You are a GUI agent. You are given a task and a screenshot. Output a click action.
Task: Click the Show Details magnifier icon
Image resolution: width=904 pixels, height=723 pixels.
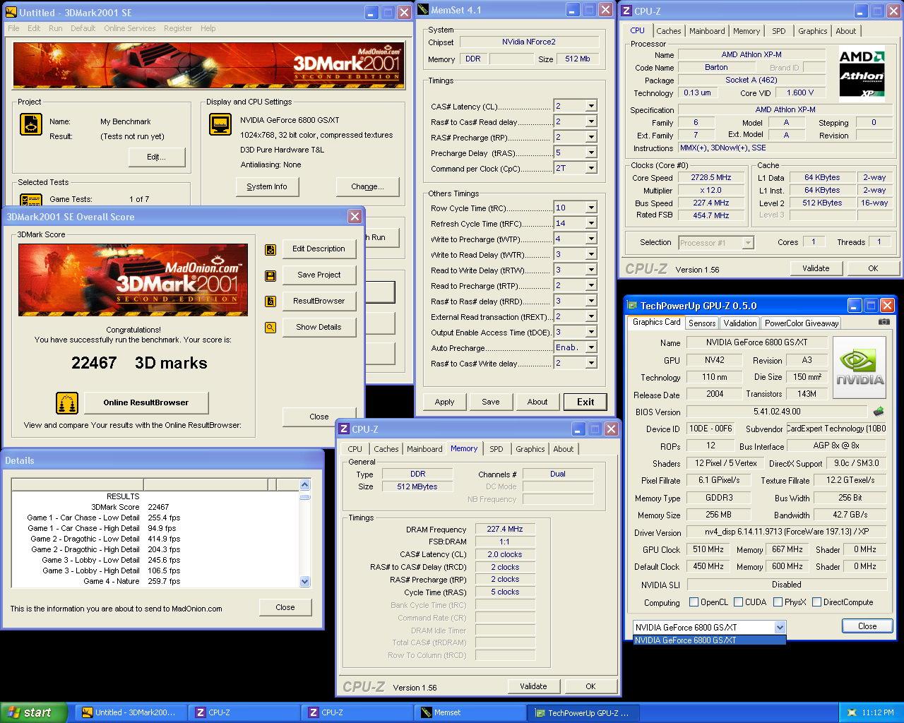(270, 328)
